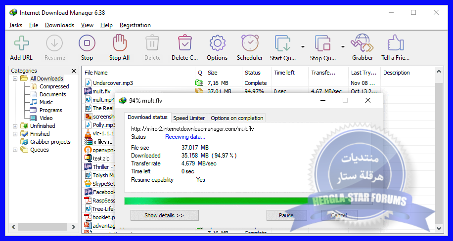Viewport: 453px width, 241px height.
Task: Open the Grabber tool
Action: [x=362, y=42]
